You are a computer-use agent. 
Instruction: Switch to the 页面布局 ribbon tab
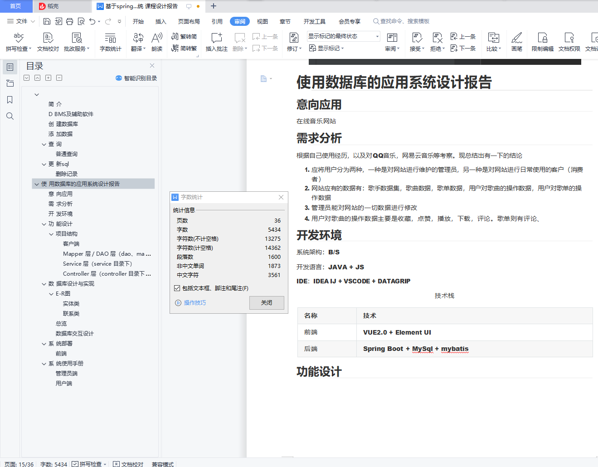189,21
